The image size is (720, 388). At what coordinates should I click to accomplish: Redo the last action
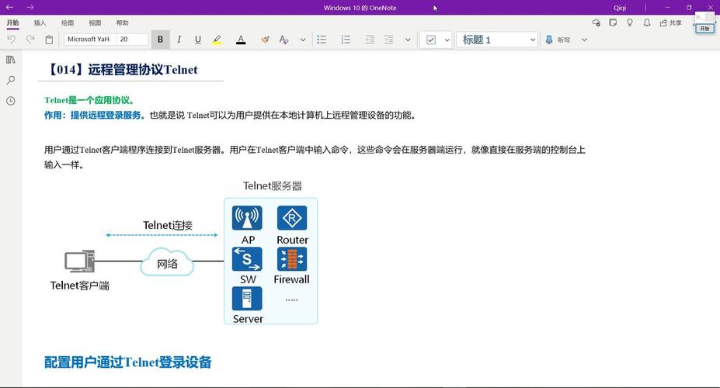pyautogui.click(x=30, y=40)
